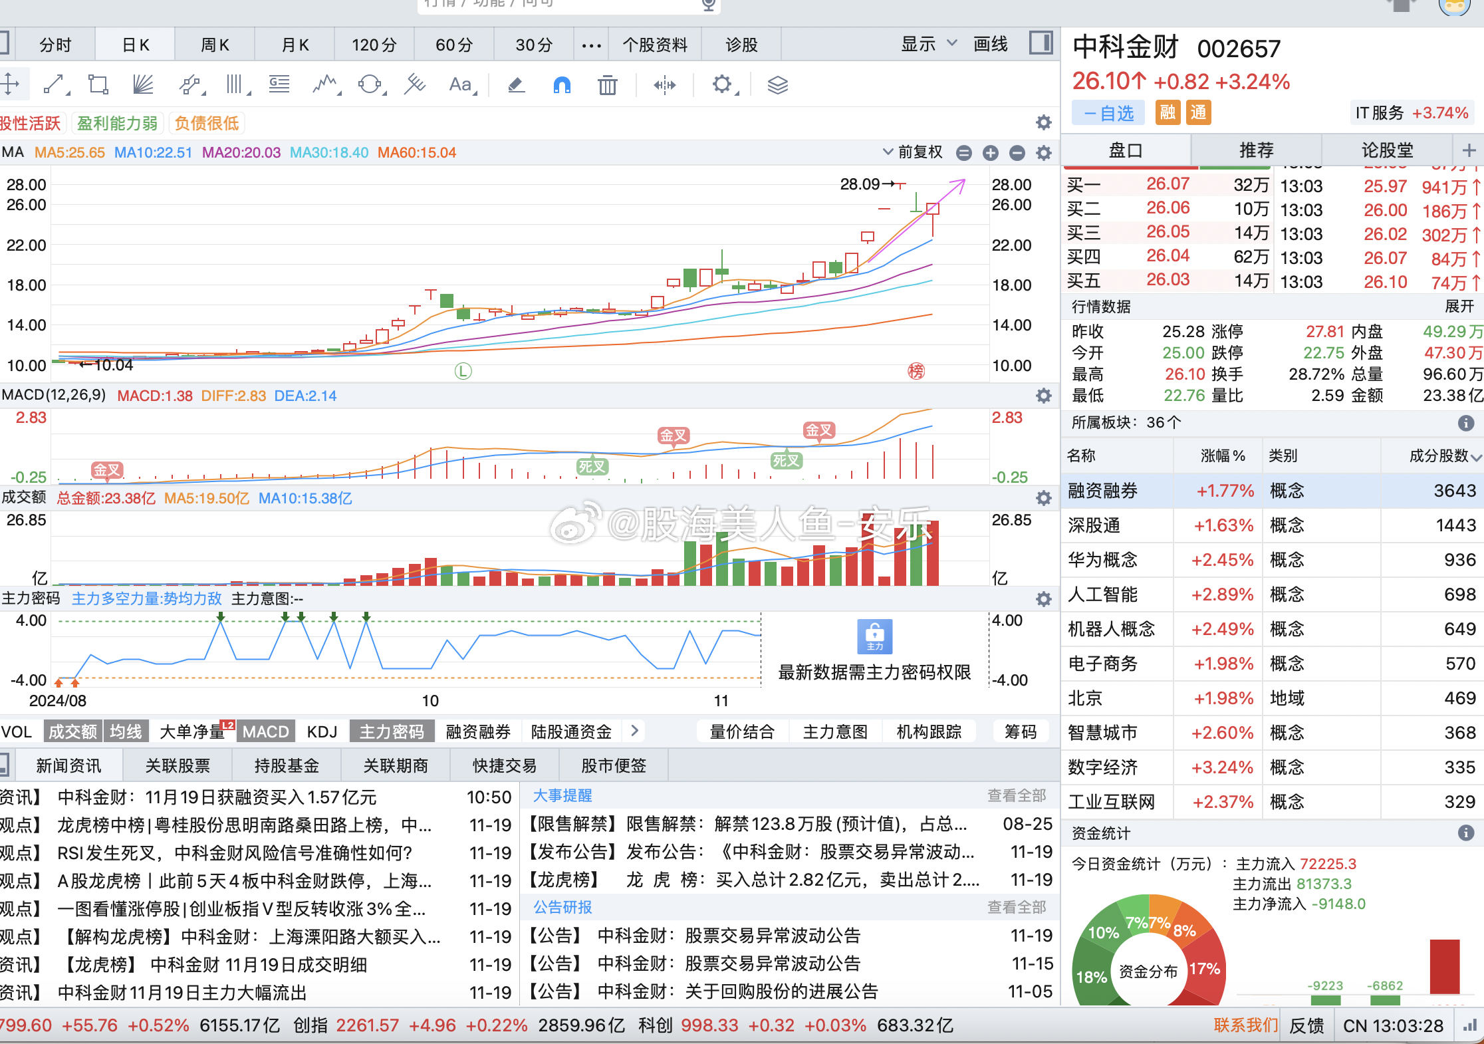1484x1044 pixels.
Task: Click the trash icon to delete drawings
Action: 607,84
